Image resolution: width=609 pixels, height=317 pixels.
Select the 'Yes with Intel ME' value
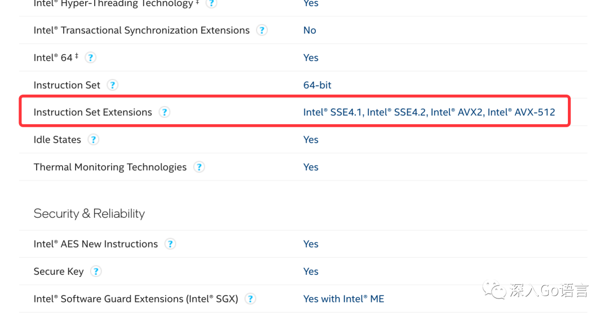(344, 299)
